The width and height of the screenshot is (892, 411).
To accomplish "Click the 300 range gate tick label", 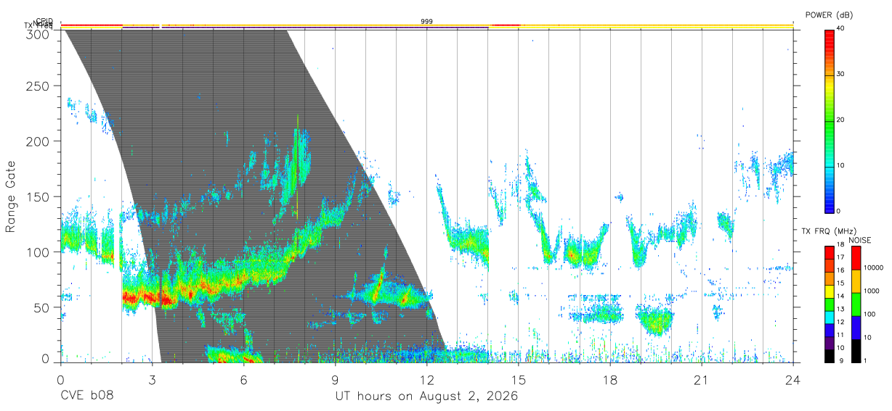I will [38, 34].
